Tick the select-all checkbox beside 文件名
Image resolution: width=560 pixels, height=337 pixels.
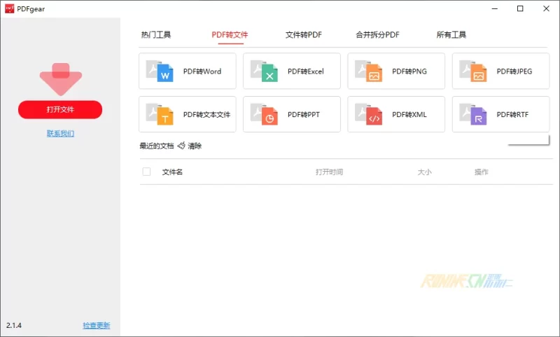(146, 172)
